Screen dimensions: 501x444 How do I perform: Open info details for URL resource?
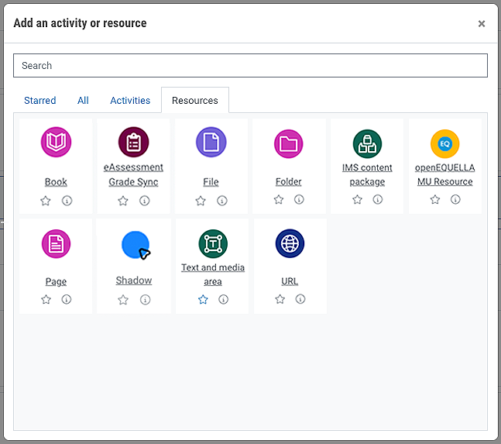300,299
